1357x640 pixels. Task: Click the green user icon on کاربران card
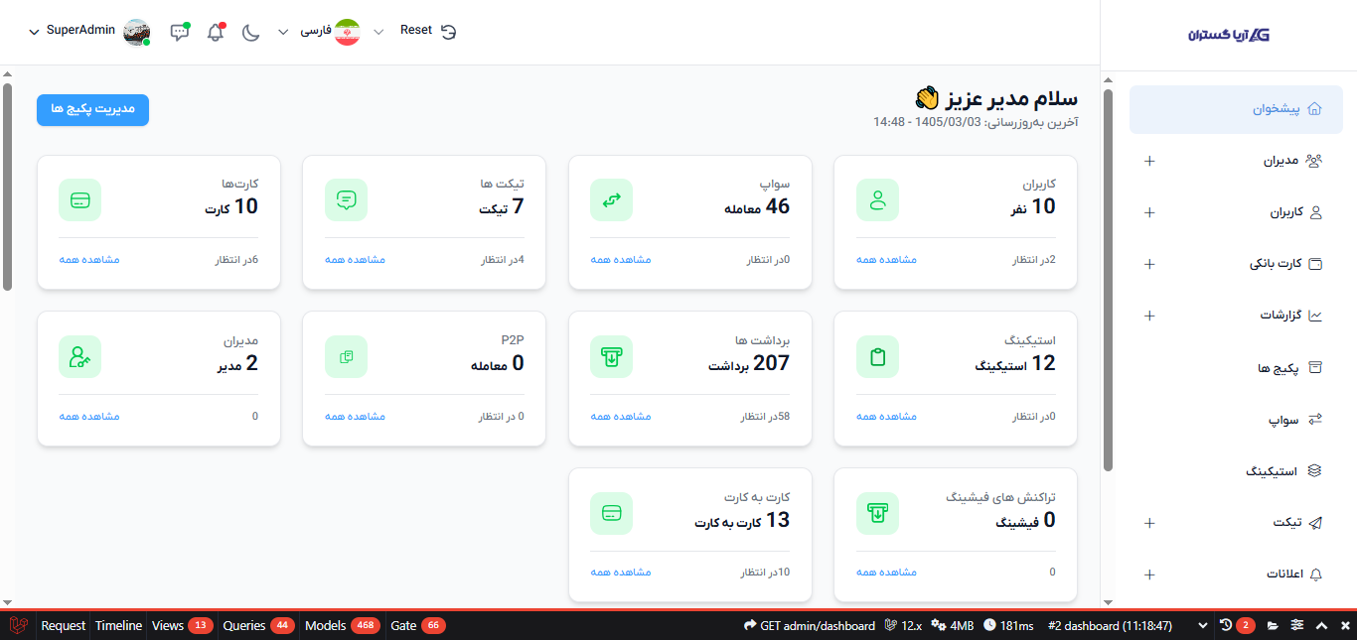click(877, 200)
